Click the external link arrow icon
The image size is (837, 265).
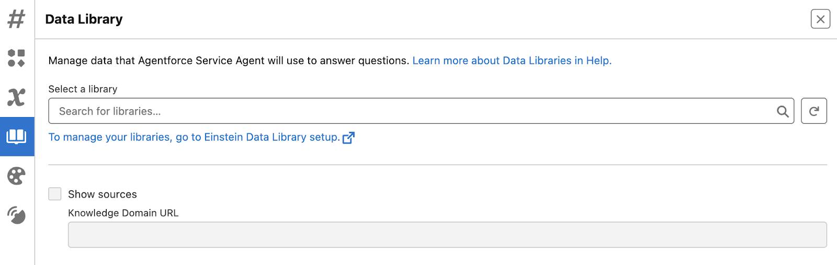(x=348, y=137)
